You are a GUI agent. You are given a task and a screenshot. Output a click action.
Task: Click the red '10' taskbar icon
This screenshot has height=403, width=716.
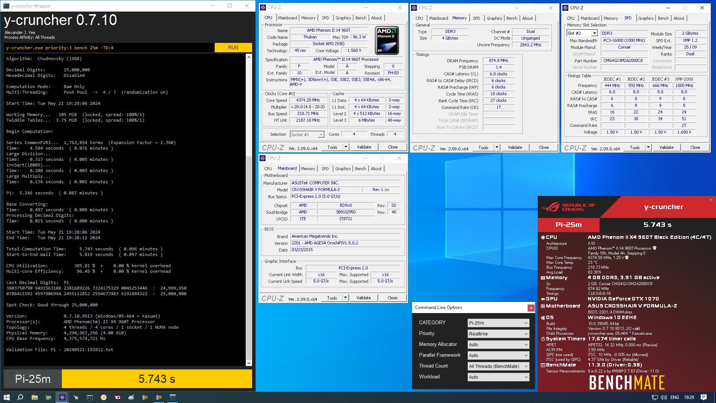click(x=117, y=397)
